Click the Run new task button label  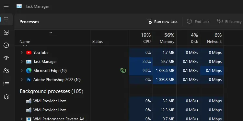point(166,22)
